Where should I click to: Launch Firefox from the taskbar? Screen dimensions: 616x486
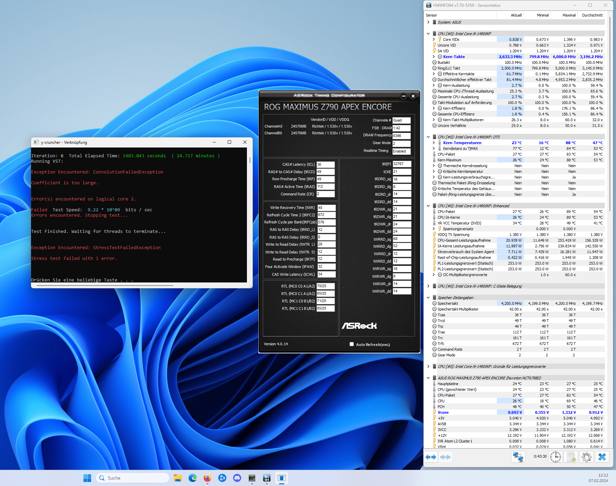pyautogui.click(x=207, y=478)
